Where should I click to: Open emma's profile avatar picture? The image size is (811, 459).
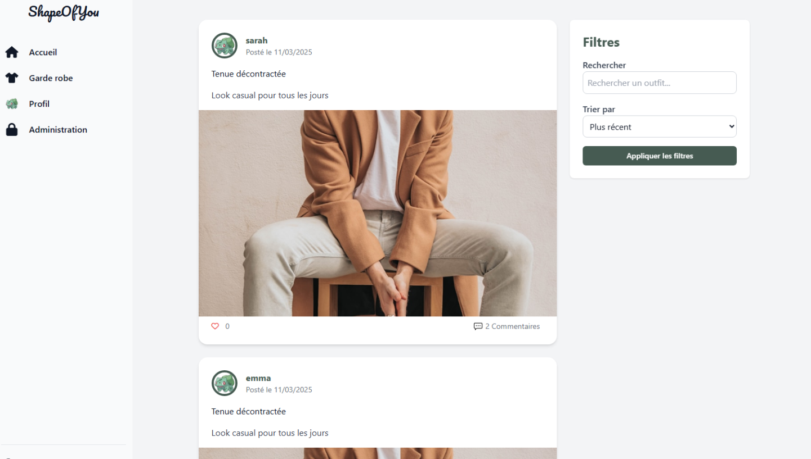[x=225, y=383]
